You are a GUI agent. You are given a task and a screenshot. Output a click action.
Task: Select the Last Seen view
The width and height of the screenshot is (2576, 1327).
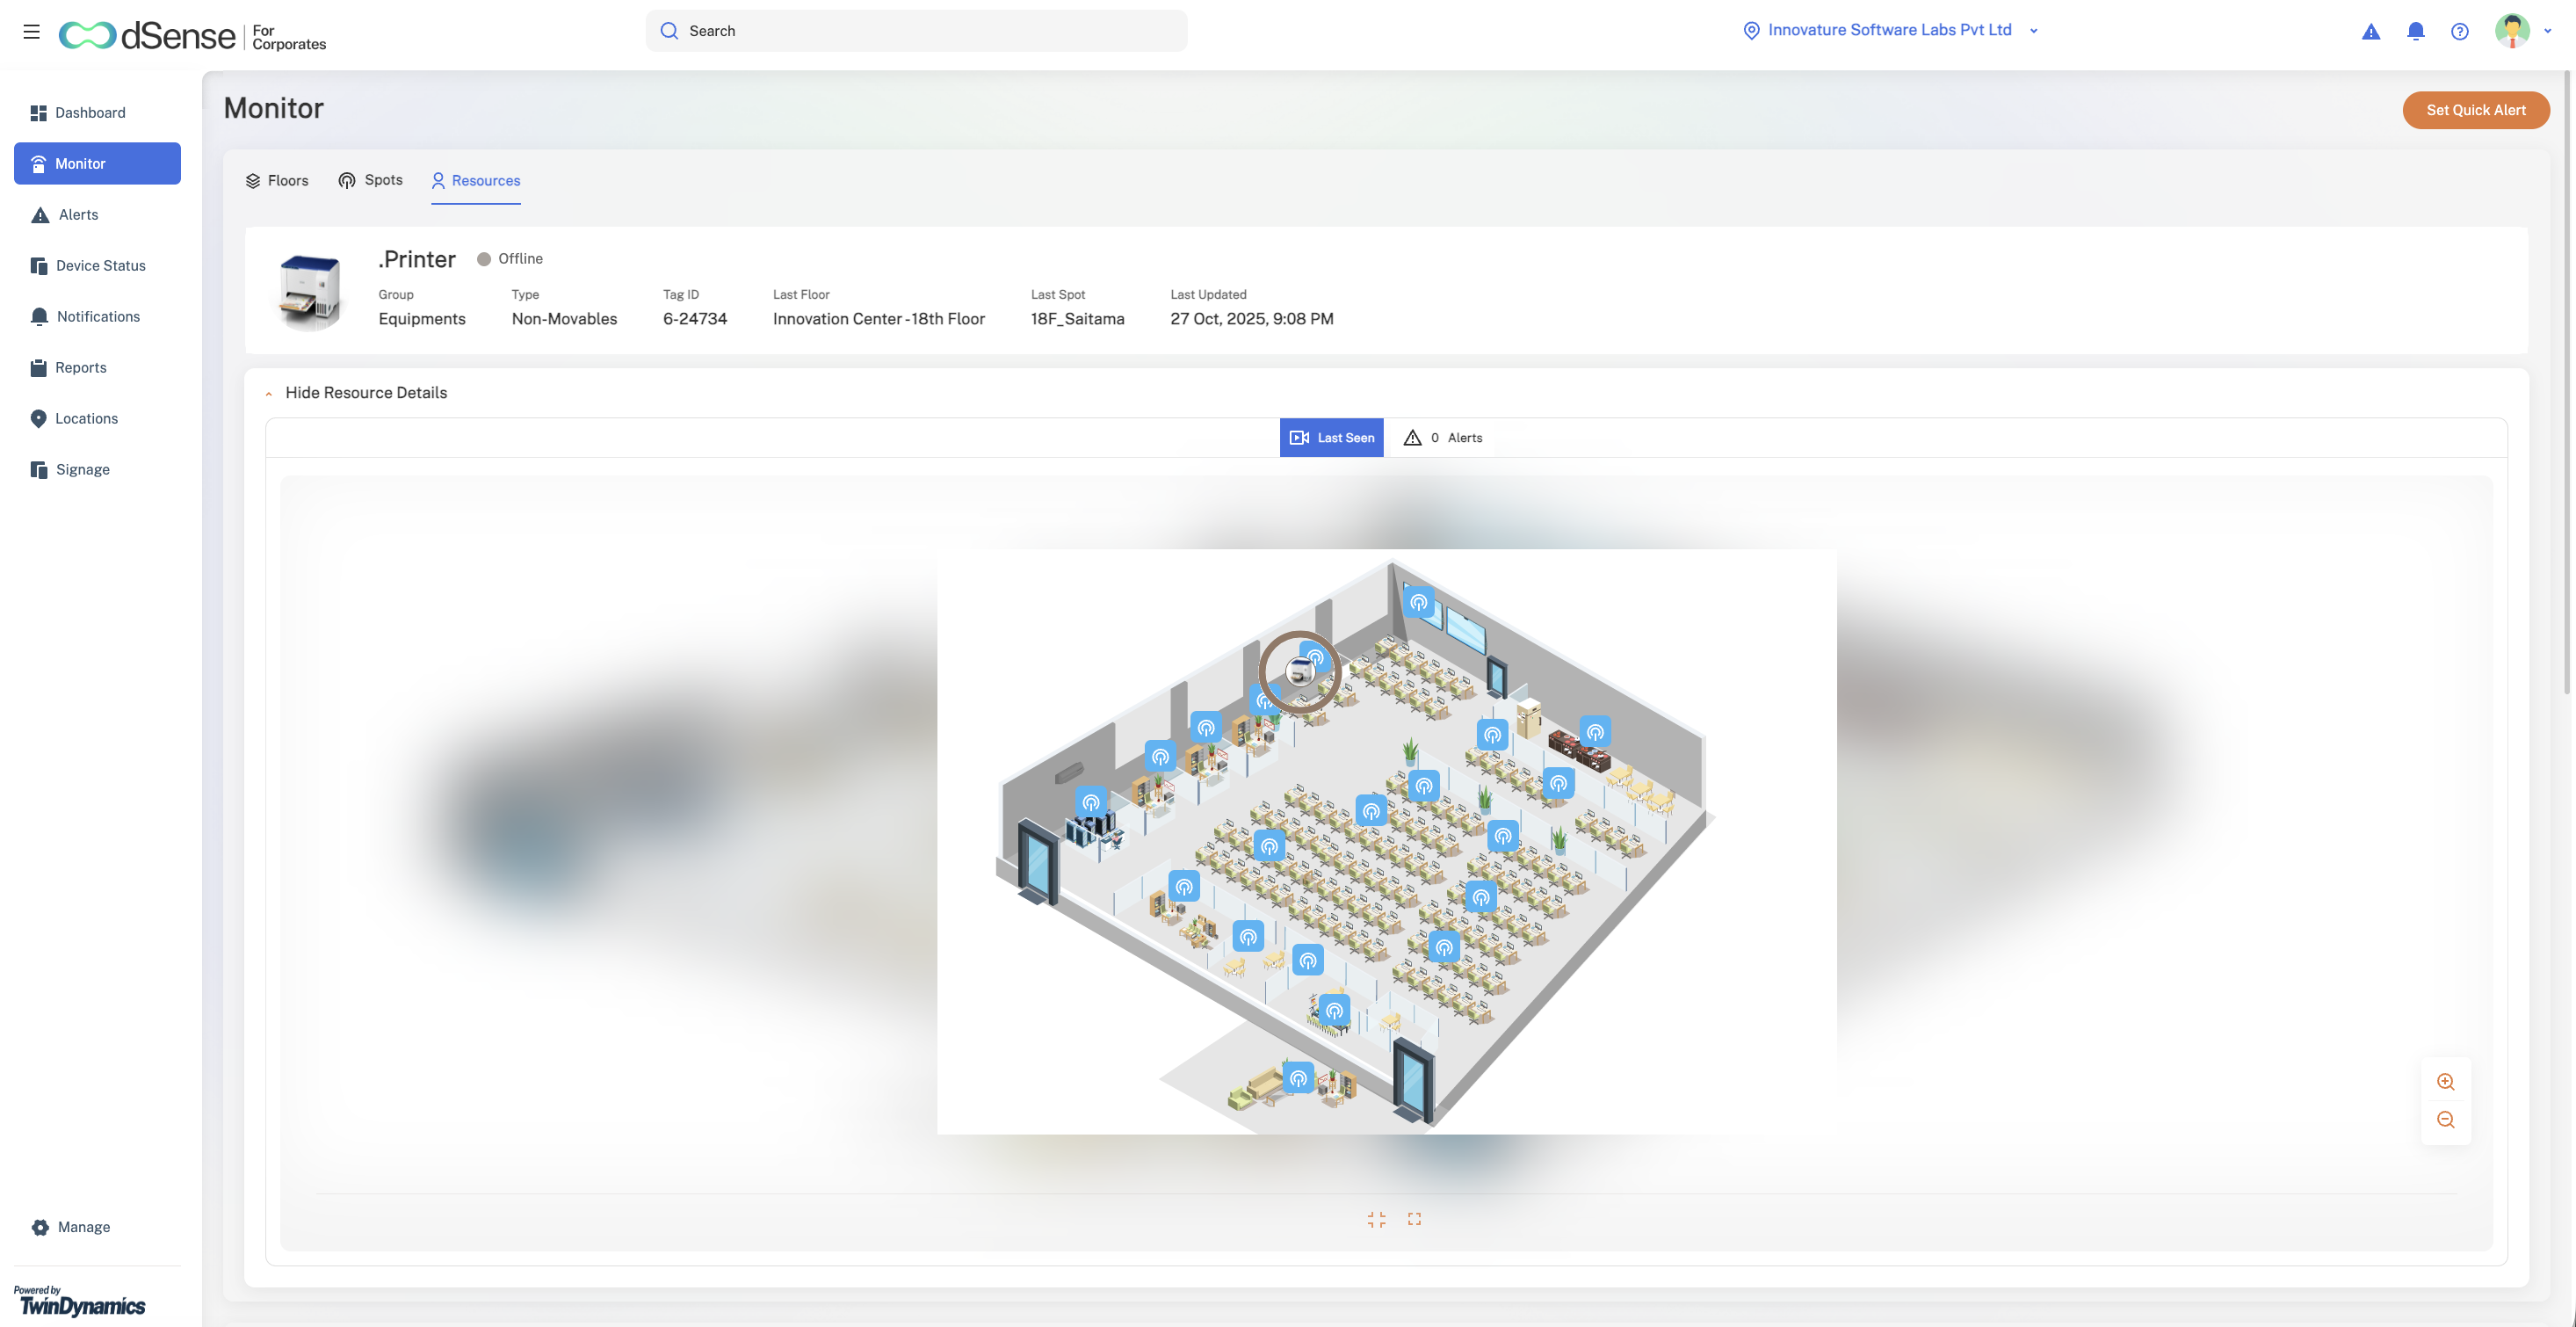(1331, 438)
